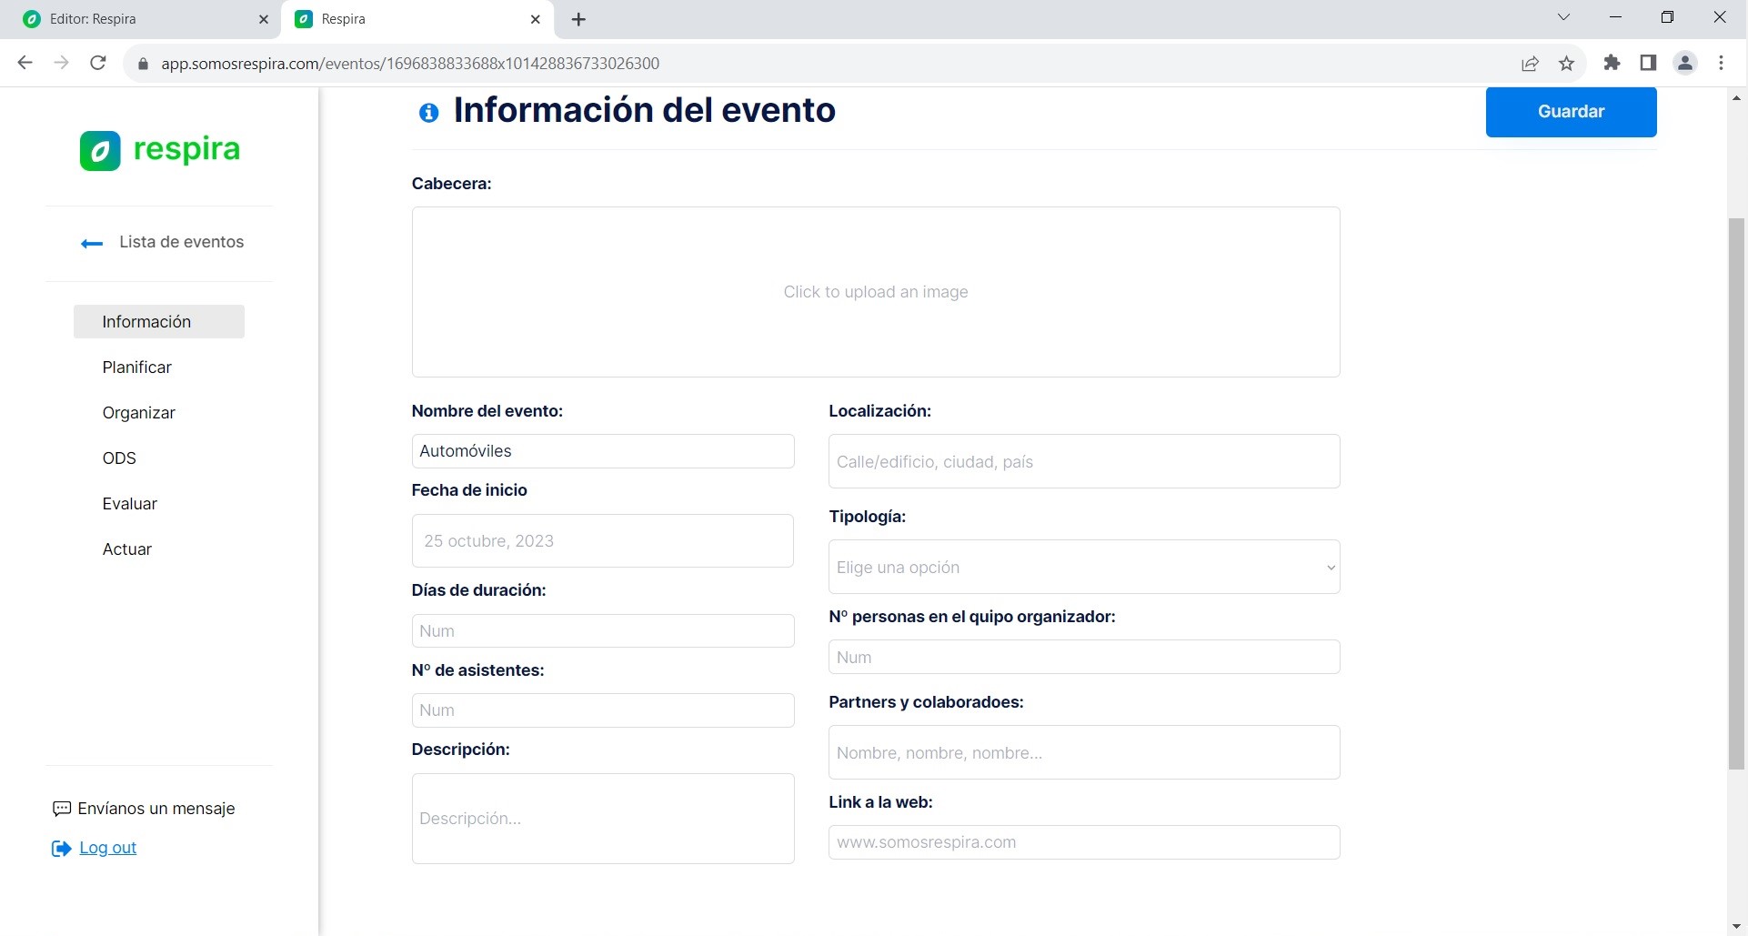Click the back arrow next to Lista de eventos
This screenshot has width=1748, height=936.
point(91,243)
